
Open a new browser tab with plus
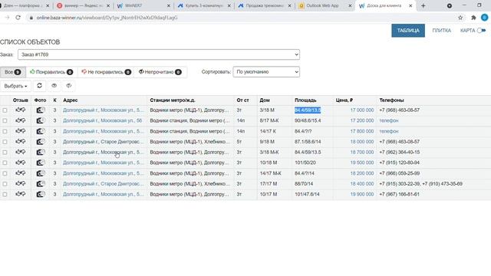423,5
